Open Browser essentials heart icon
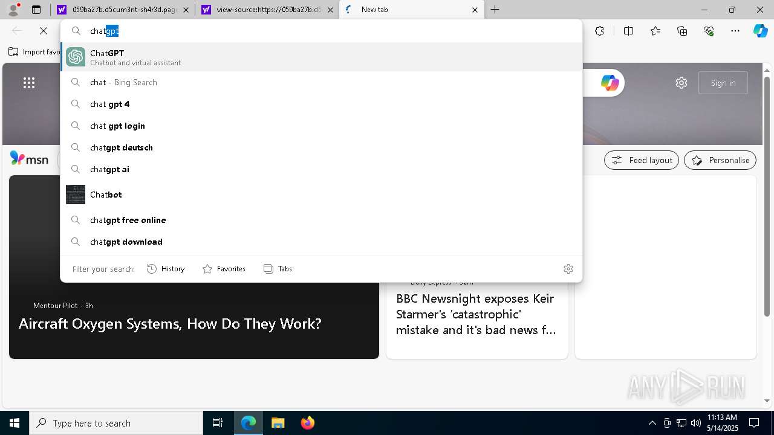 (709, 31)
